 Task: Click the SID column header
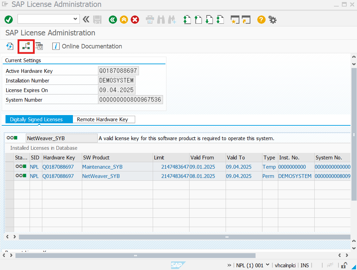coord(35,158)
